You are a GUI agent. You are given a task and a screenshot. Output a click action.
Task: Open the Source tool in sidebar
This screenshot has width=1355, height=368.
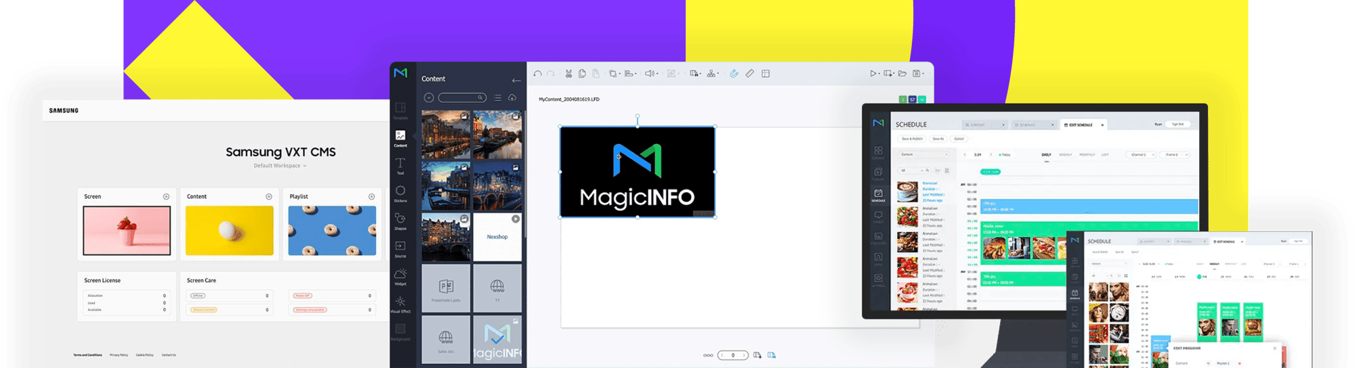(400, 250)
